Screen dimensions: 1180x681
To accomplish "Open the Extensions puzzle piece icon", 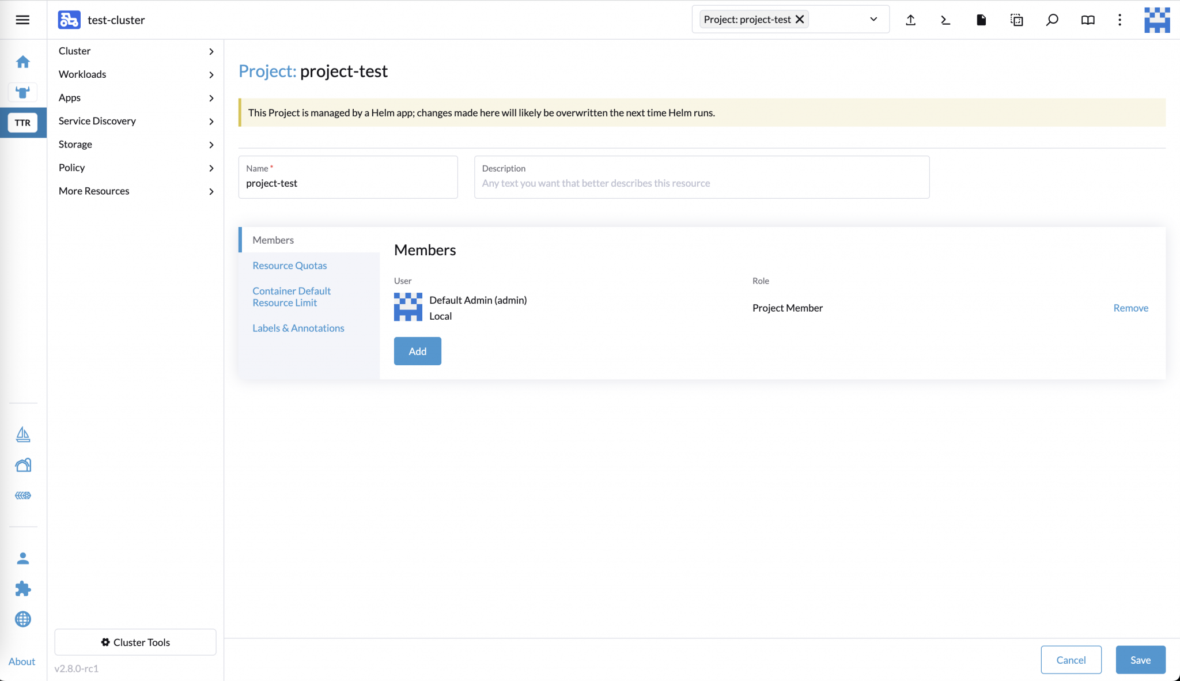I will [23, 588].
